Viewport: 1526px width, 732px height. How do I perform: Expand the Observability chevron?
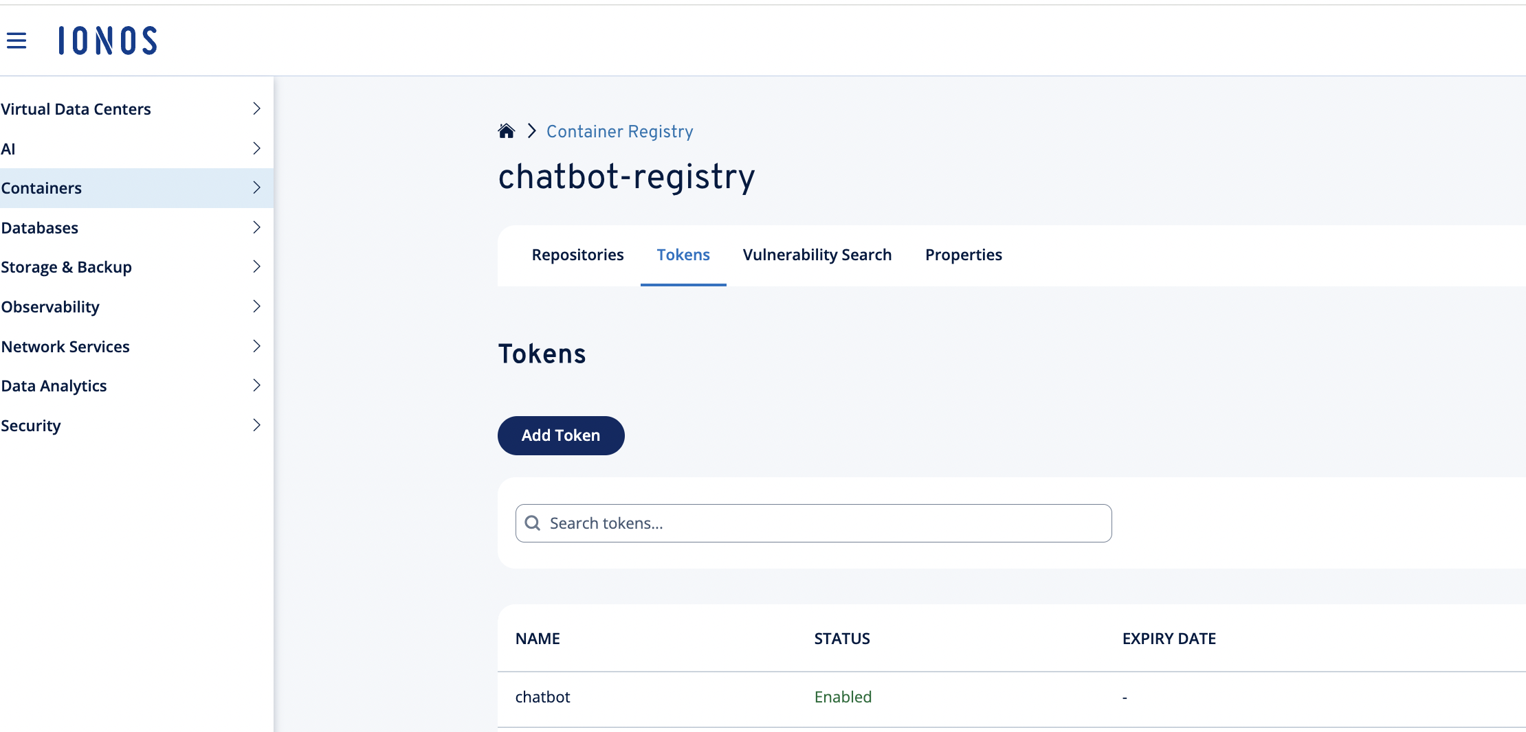point(257,306)
